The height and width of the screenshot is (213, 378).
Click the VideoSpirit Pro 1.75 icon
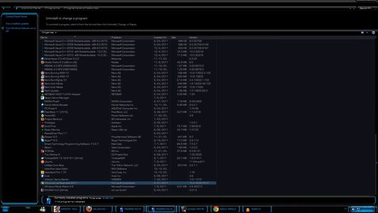43,172
